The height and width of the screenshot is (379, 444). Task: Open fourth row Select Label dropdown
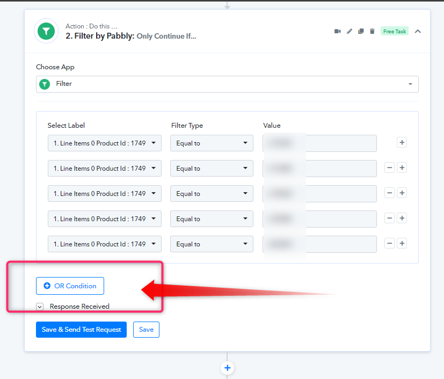pos(105,219)
